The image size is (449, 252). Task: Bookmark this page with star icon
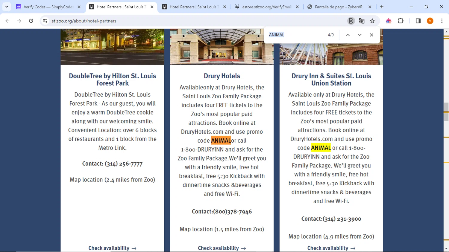(x=372, y=21)
